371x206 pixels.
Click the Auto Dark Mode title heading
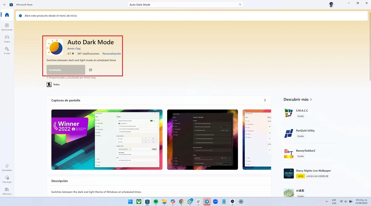[x=91, y=42]
